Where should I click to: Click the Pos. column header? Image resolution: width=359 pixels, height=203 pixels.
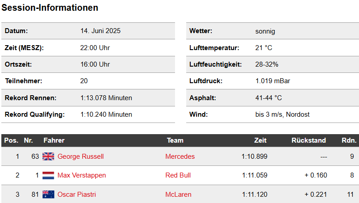click(x=11, y=140)
